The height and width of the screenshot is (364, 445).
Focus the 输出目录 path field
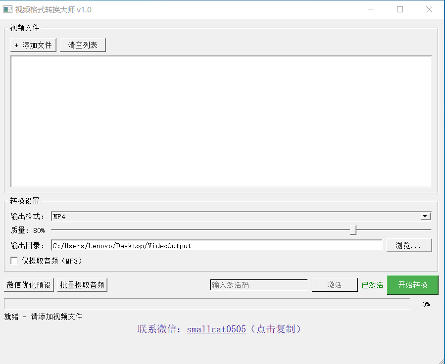click(216, 245)
